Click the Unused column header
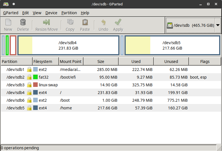Screen dimensions: 222x151 tap(171, 62)
